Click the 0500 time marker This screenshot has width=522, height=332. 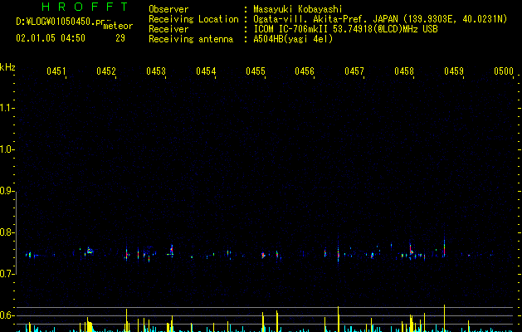(x=504, y=71)
